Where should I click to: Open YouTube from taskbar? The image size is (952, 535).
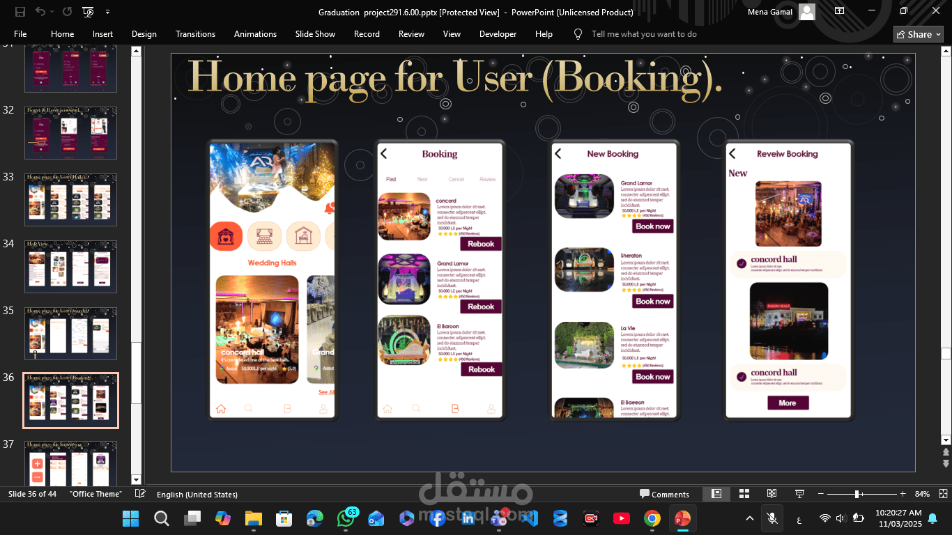(621, 518)
